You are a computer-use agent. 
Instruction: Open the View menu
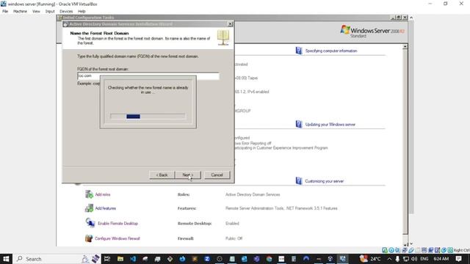36,12
